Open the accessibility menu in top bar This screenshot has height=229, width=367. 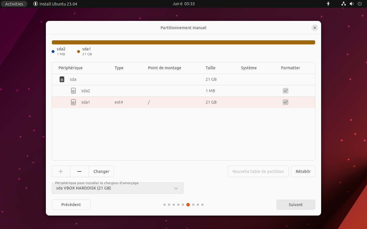(x=328, y=4)
